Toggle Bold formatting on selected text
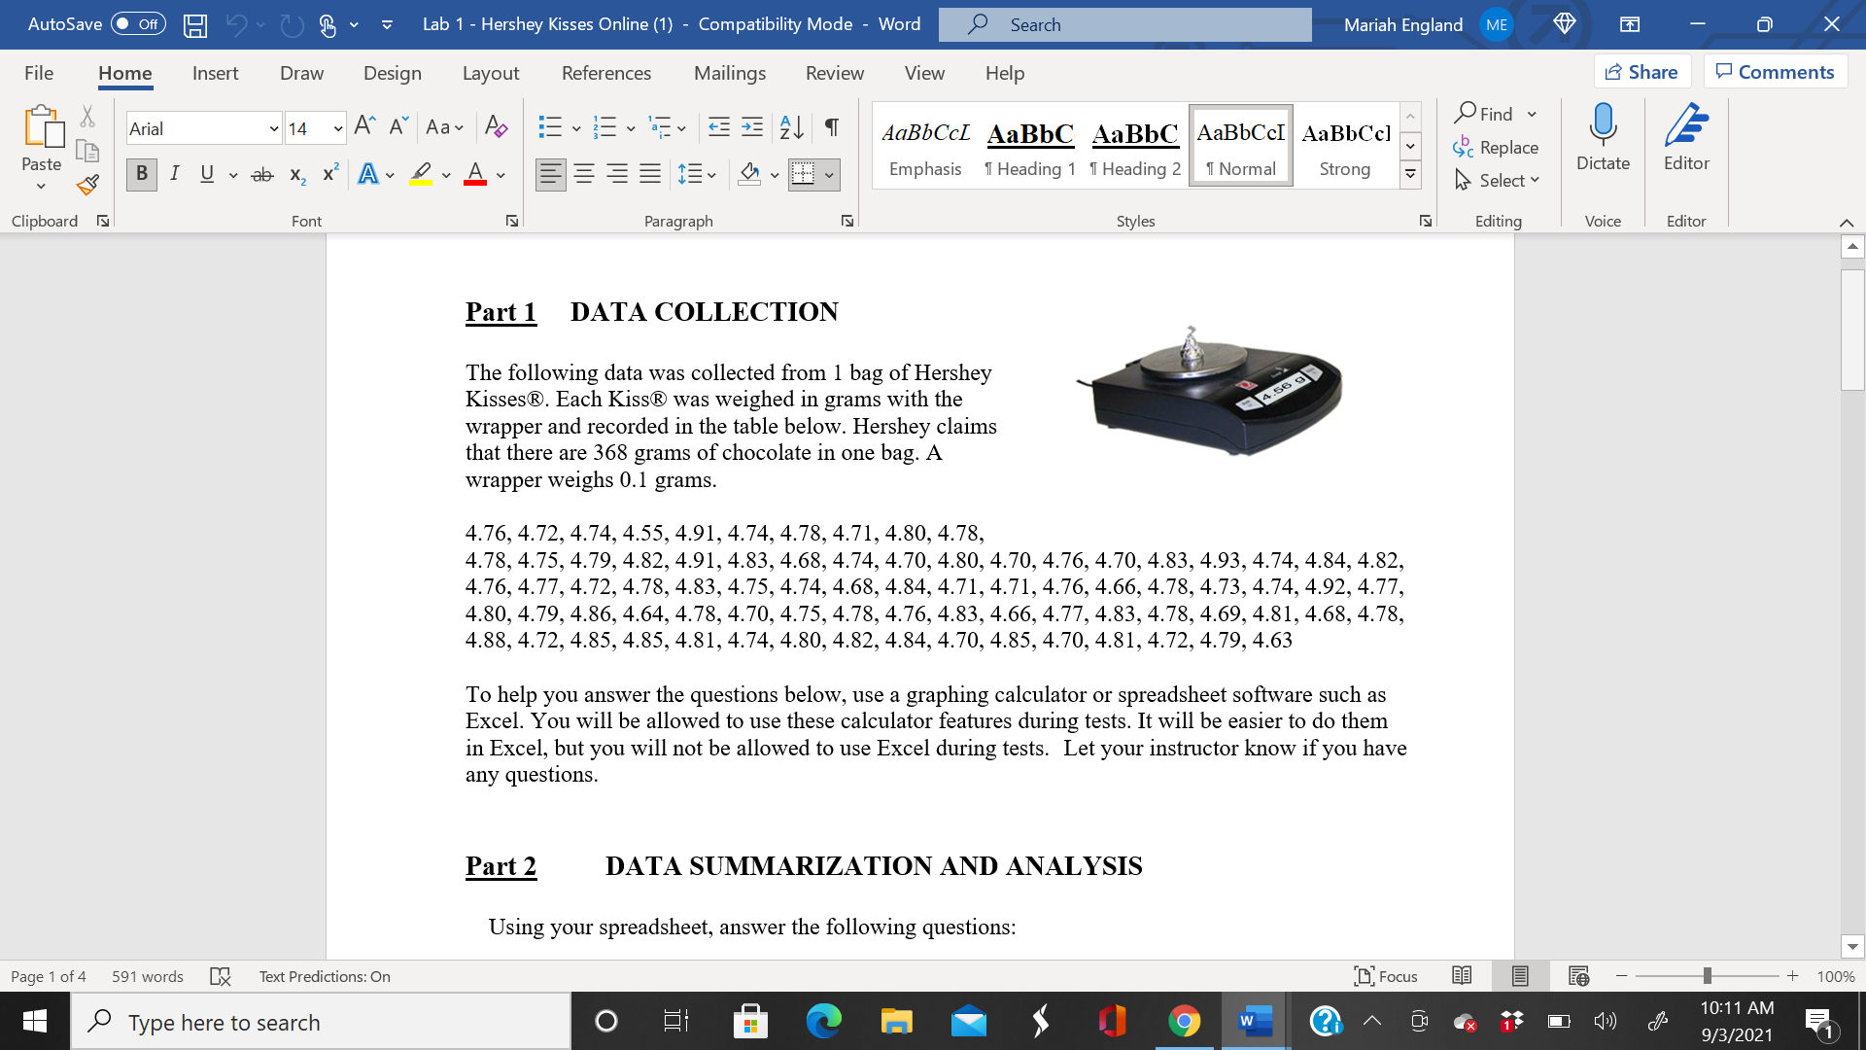 141,173
